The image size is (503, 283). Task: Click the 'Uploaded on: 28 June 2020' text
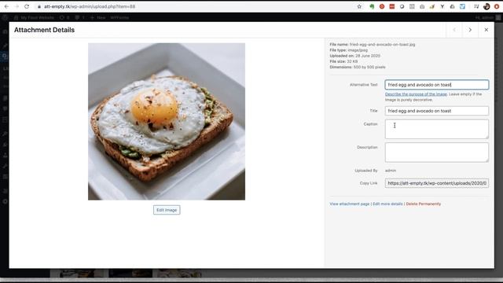[354, 56]
